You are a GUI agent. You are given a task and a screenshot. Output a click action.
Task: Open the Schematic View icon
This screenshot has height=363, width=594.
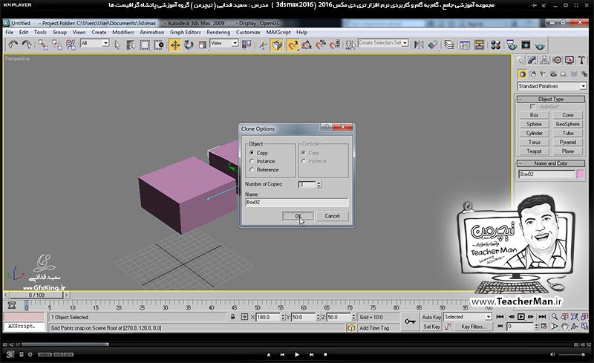point(479,45)
